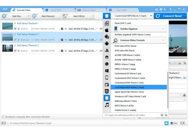
Task: Open the help question mark icon
Action: (170, 9)
